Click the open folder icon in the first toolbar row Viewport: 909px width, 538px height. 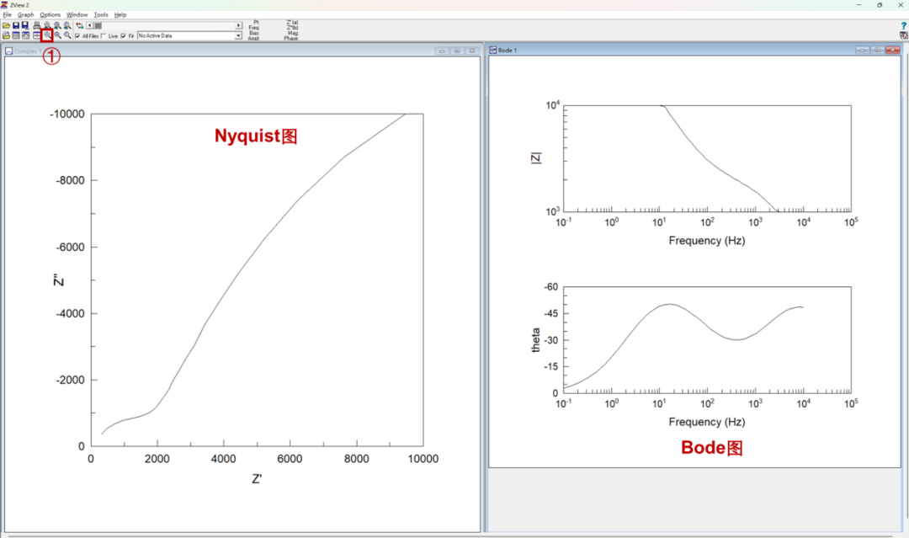(x=7, y=25)
